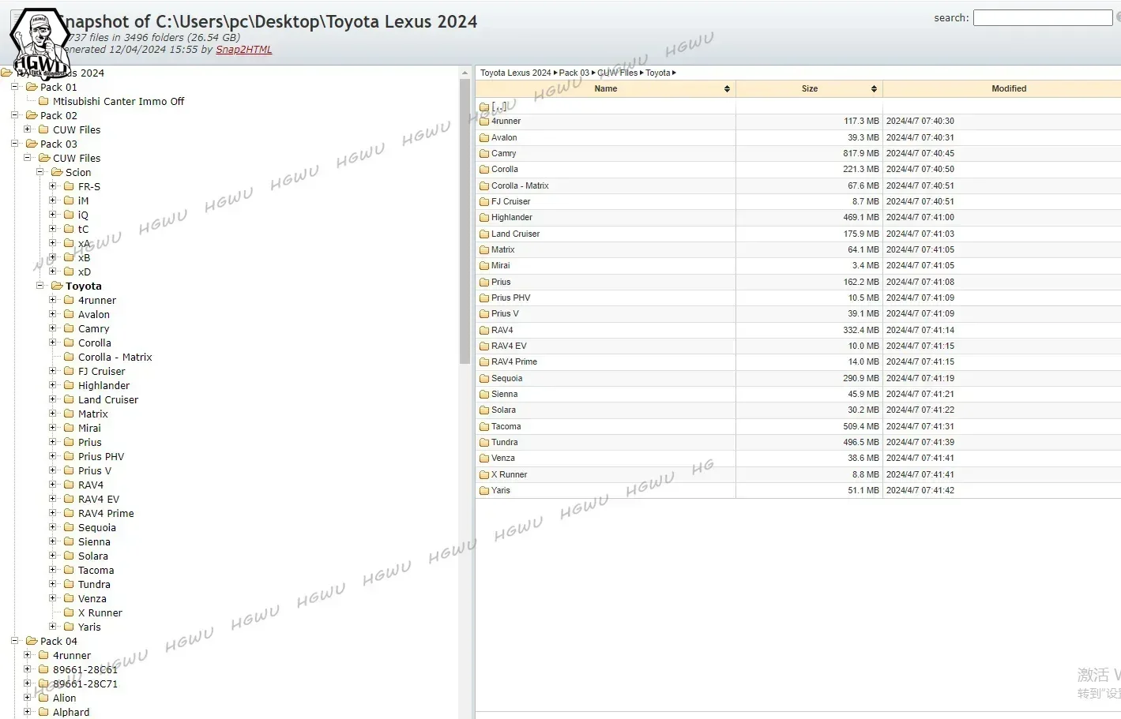Go to Pack 03 in breadcrumb path
The height and width of the screenshot is (719, 1121).
coord(574,73)
